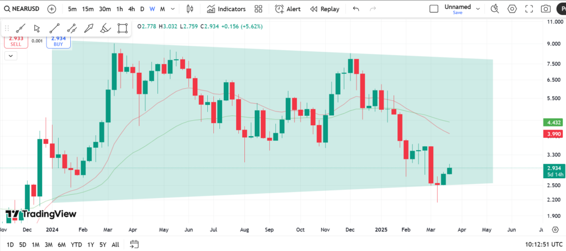This screenshot has height=251, width=566.
Task: Enter fullscreen mode
Action: (x=529, y=9)
